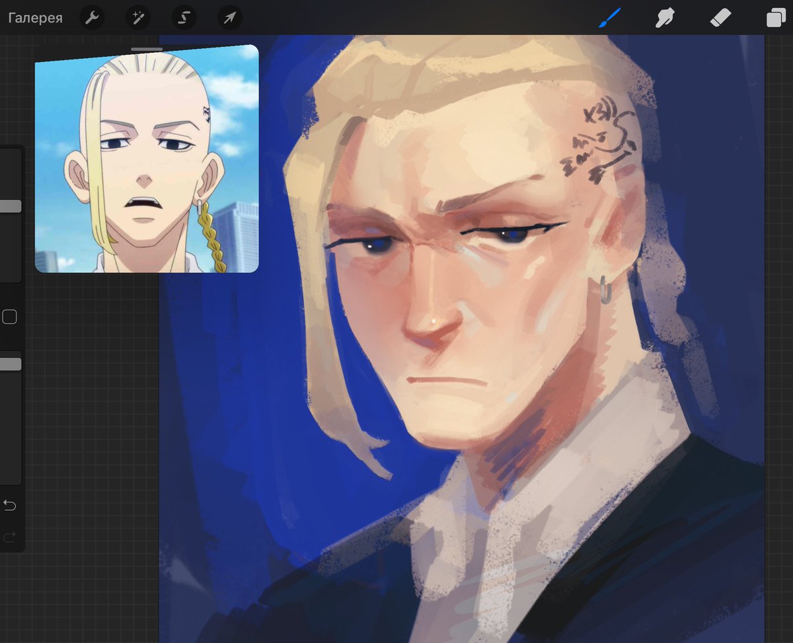Screen dimensions: 793x643
Task: Tap the square modify button in sidebar
Action: (x=9, y=317)
